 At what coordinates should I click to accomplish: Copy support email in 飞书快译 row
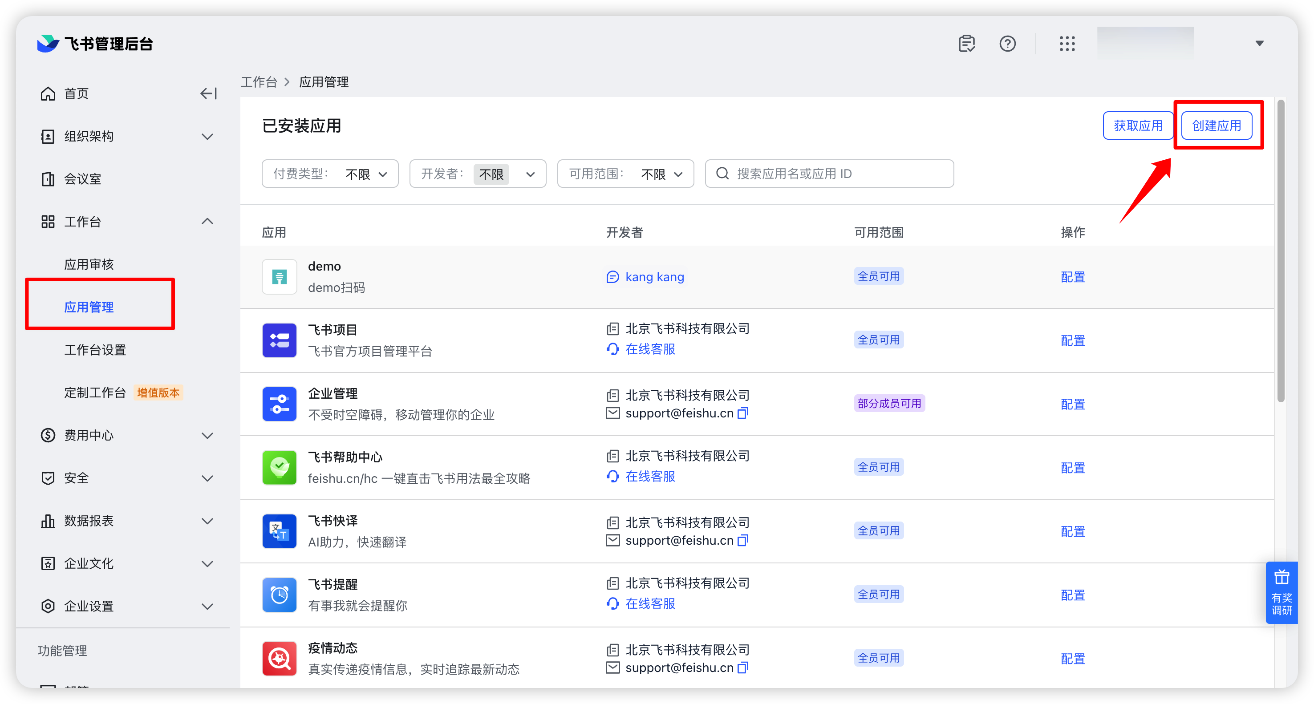pos(743,540)
